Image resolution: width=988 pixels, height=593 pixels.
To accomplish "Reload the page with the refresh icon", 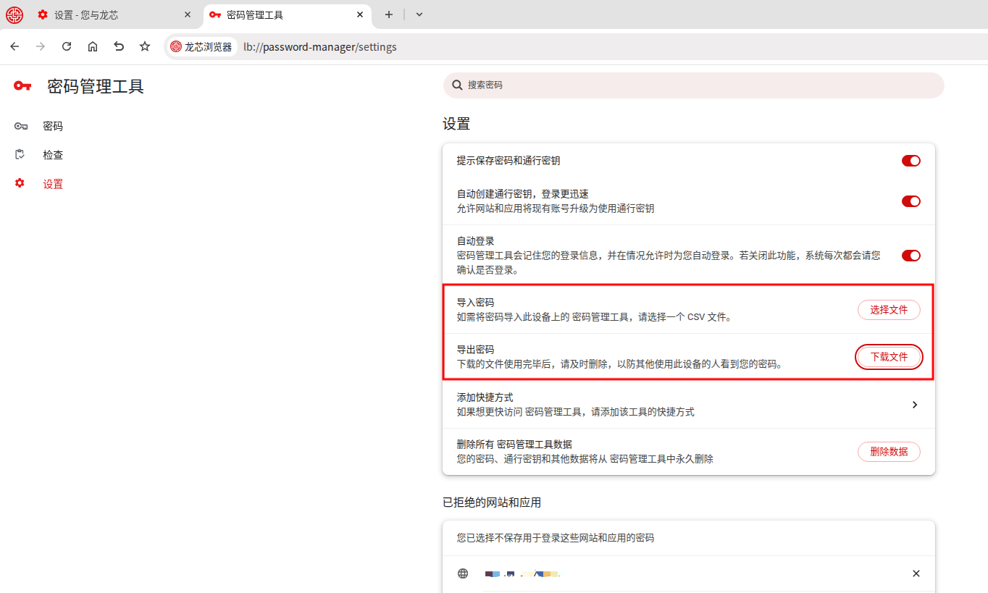I will coord(67,46).
